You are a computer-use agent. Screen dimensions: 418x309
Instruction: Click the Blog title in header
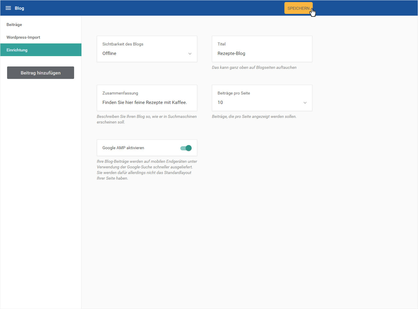pyautogui.click(x=19, y=8)
